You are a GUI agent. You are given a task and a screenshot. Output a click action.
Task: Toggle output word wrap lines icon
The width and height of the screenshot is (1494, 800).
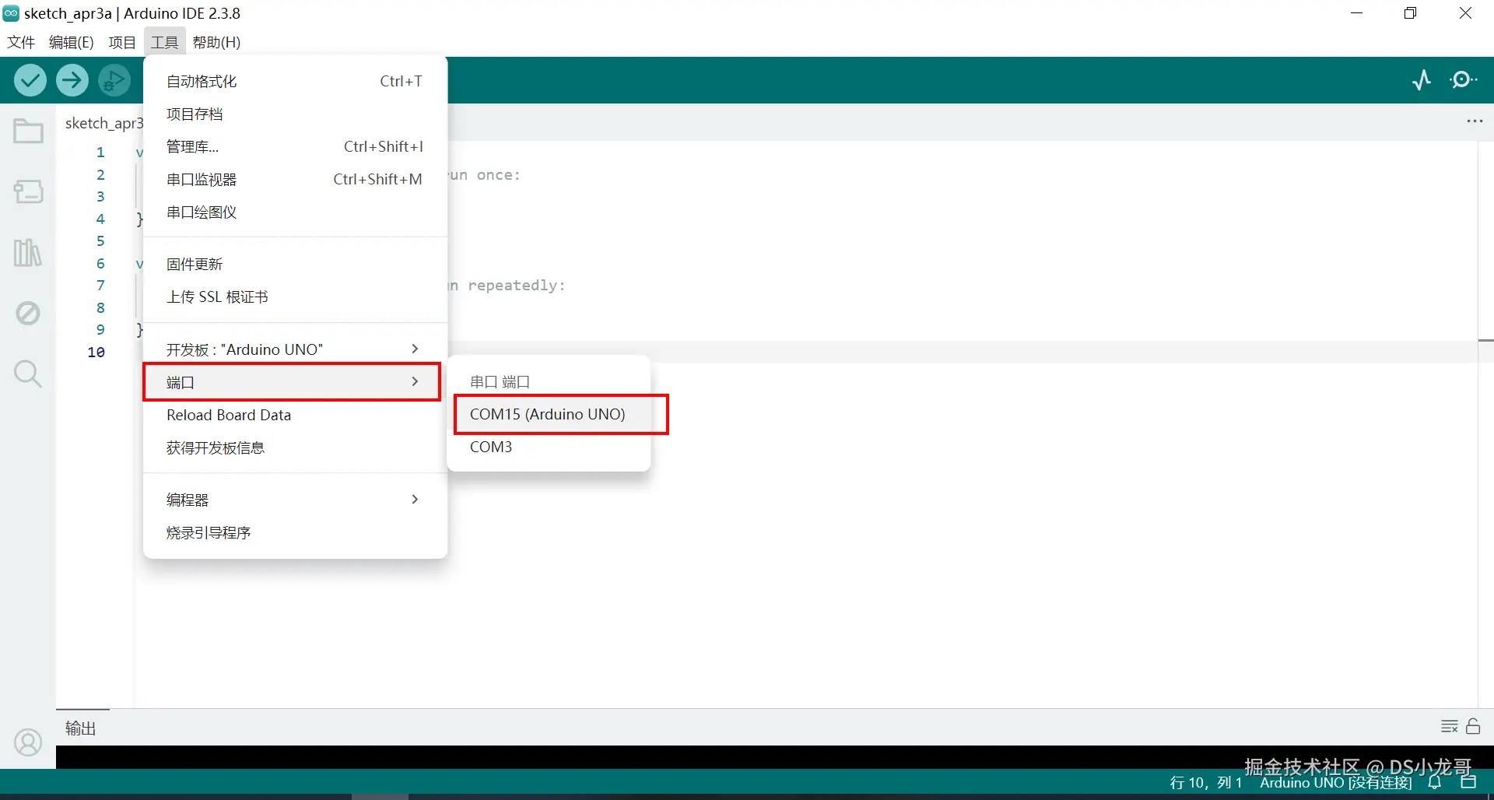(1449, 726)
